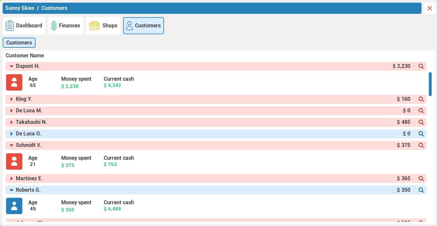Inspect Takahashi N. with the magnifier icon
The width and height of the screenshot is (437, 226).
tap(421, 122)
